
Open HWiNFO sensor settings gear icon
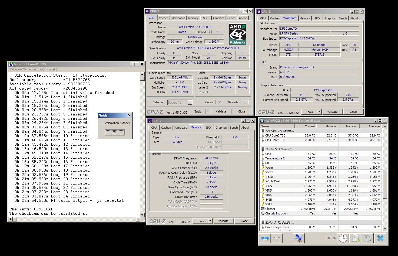tap(367, 238)
